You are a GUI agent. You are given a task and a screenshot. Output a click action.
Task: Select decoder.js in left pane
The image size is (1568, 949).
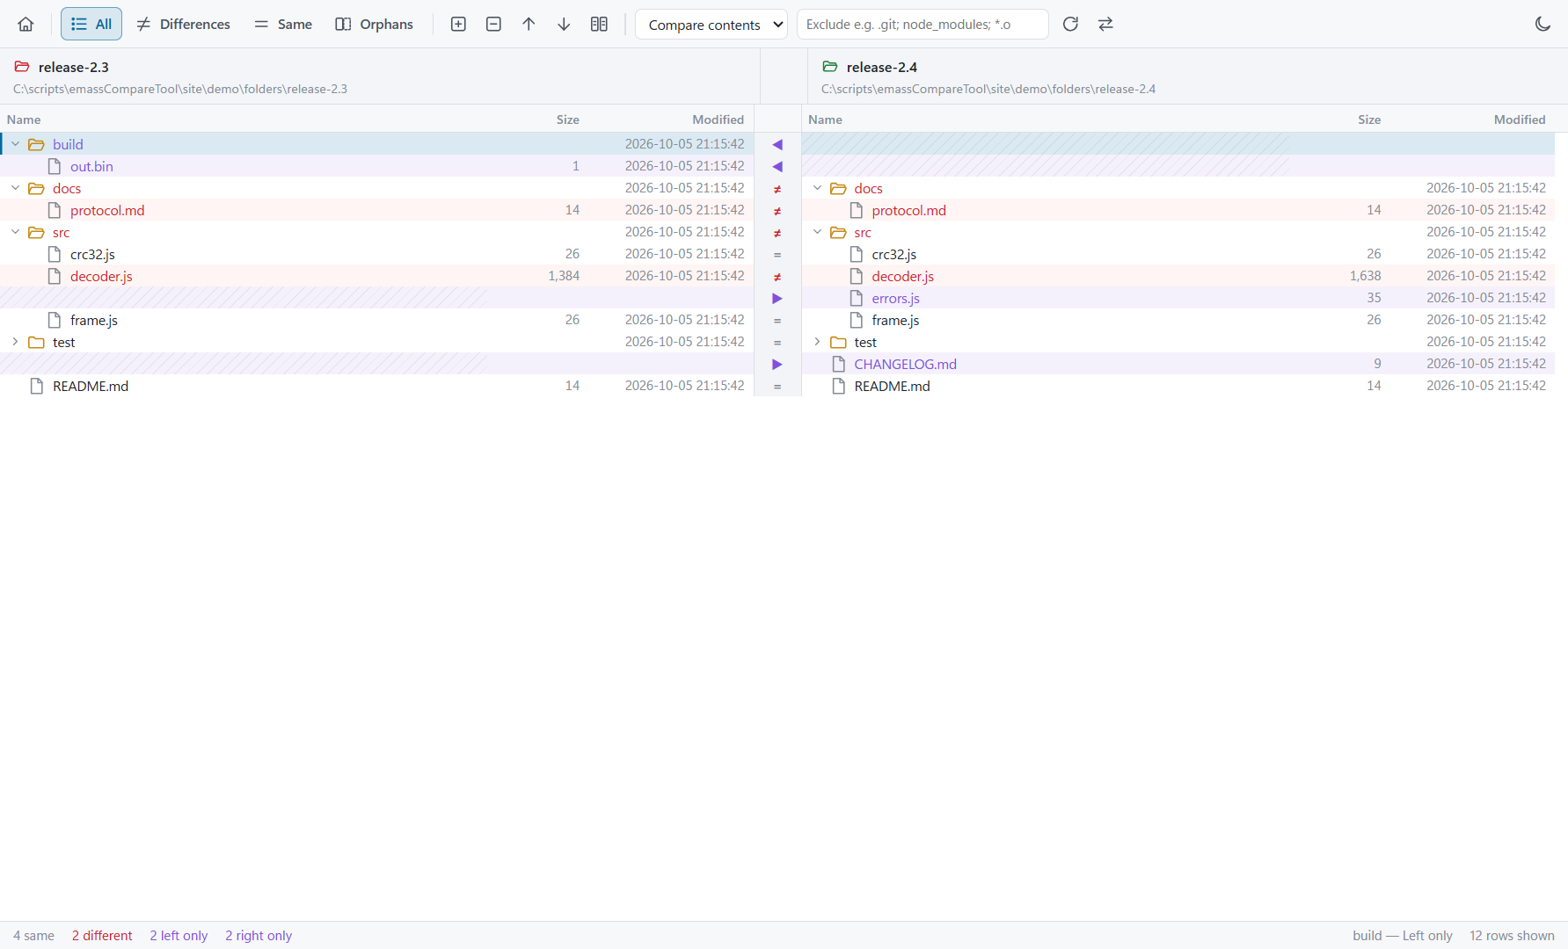(101, 276)
